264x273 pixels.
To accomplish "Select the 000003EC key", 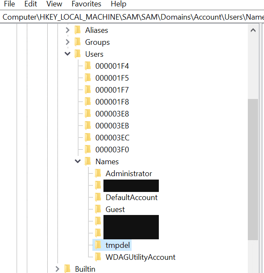I will tap(112, 138).
